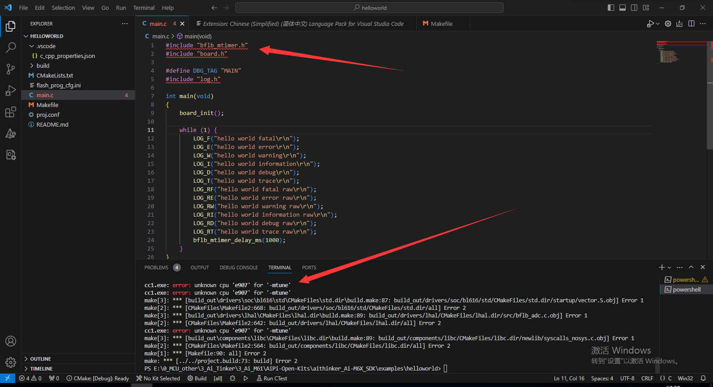Open the Remote Window status icon
Viewport: 713px width, 387px height.
click(8, 378)
